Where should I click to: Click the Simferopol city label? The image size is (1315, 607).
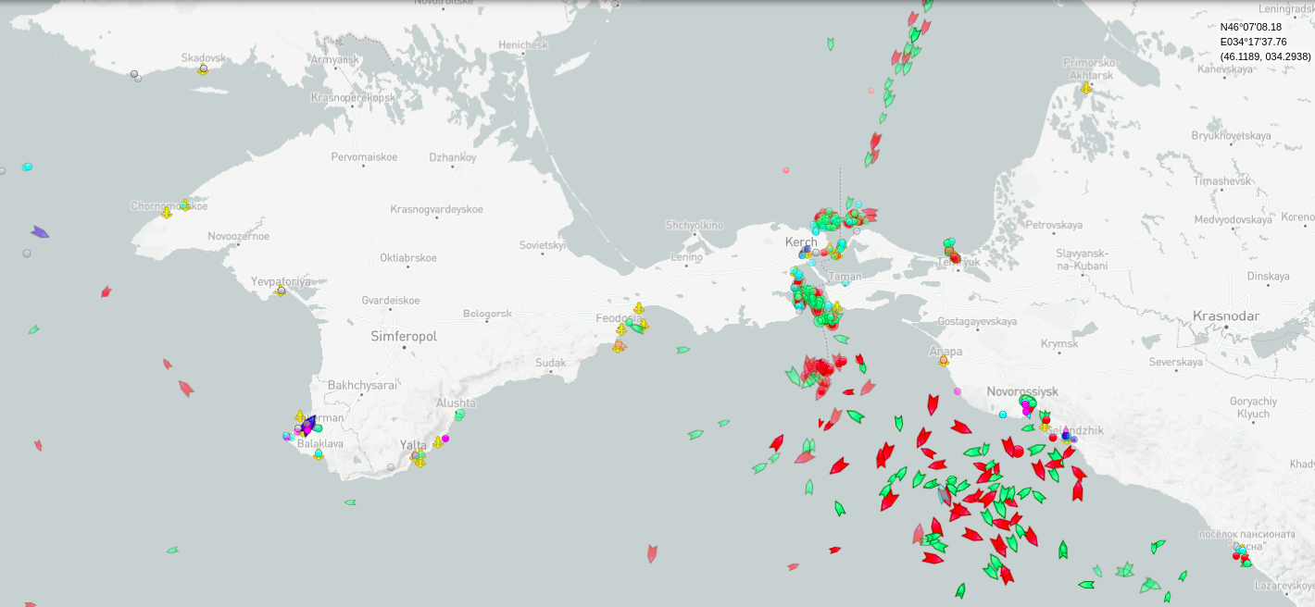(404, 337)
